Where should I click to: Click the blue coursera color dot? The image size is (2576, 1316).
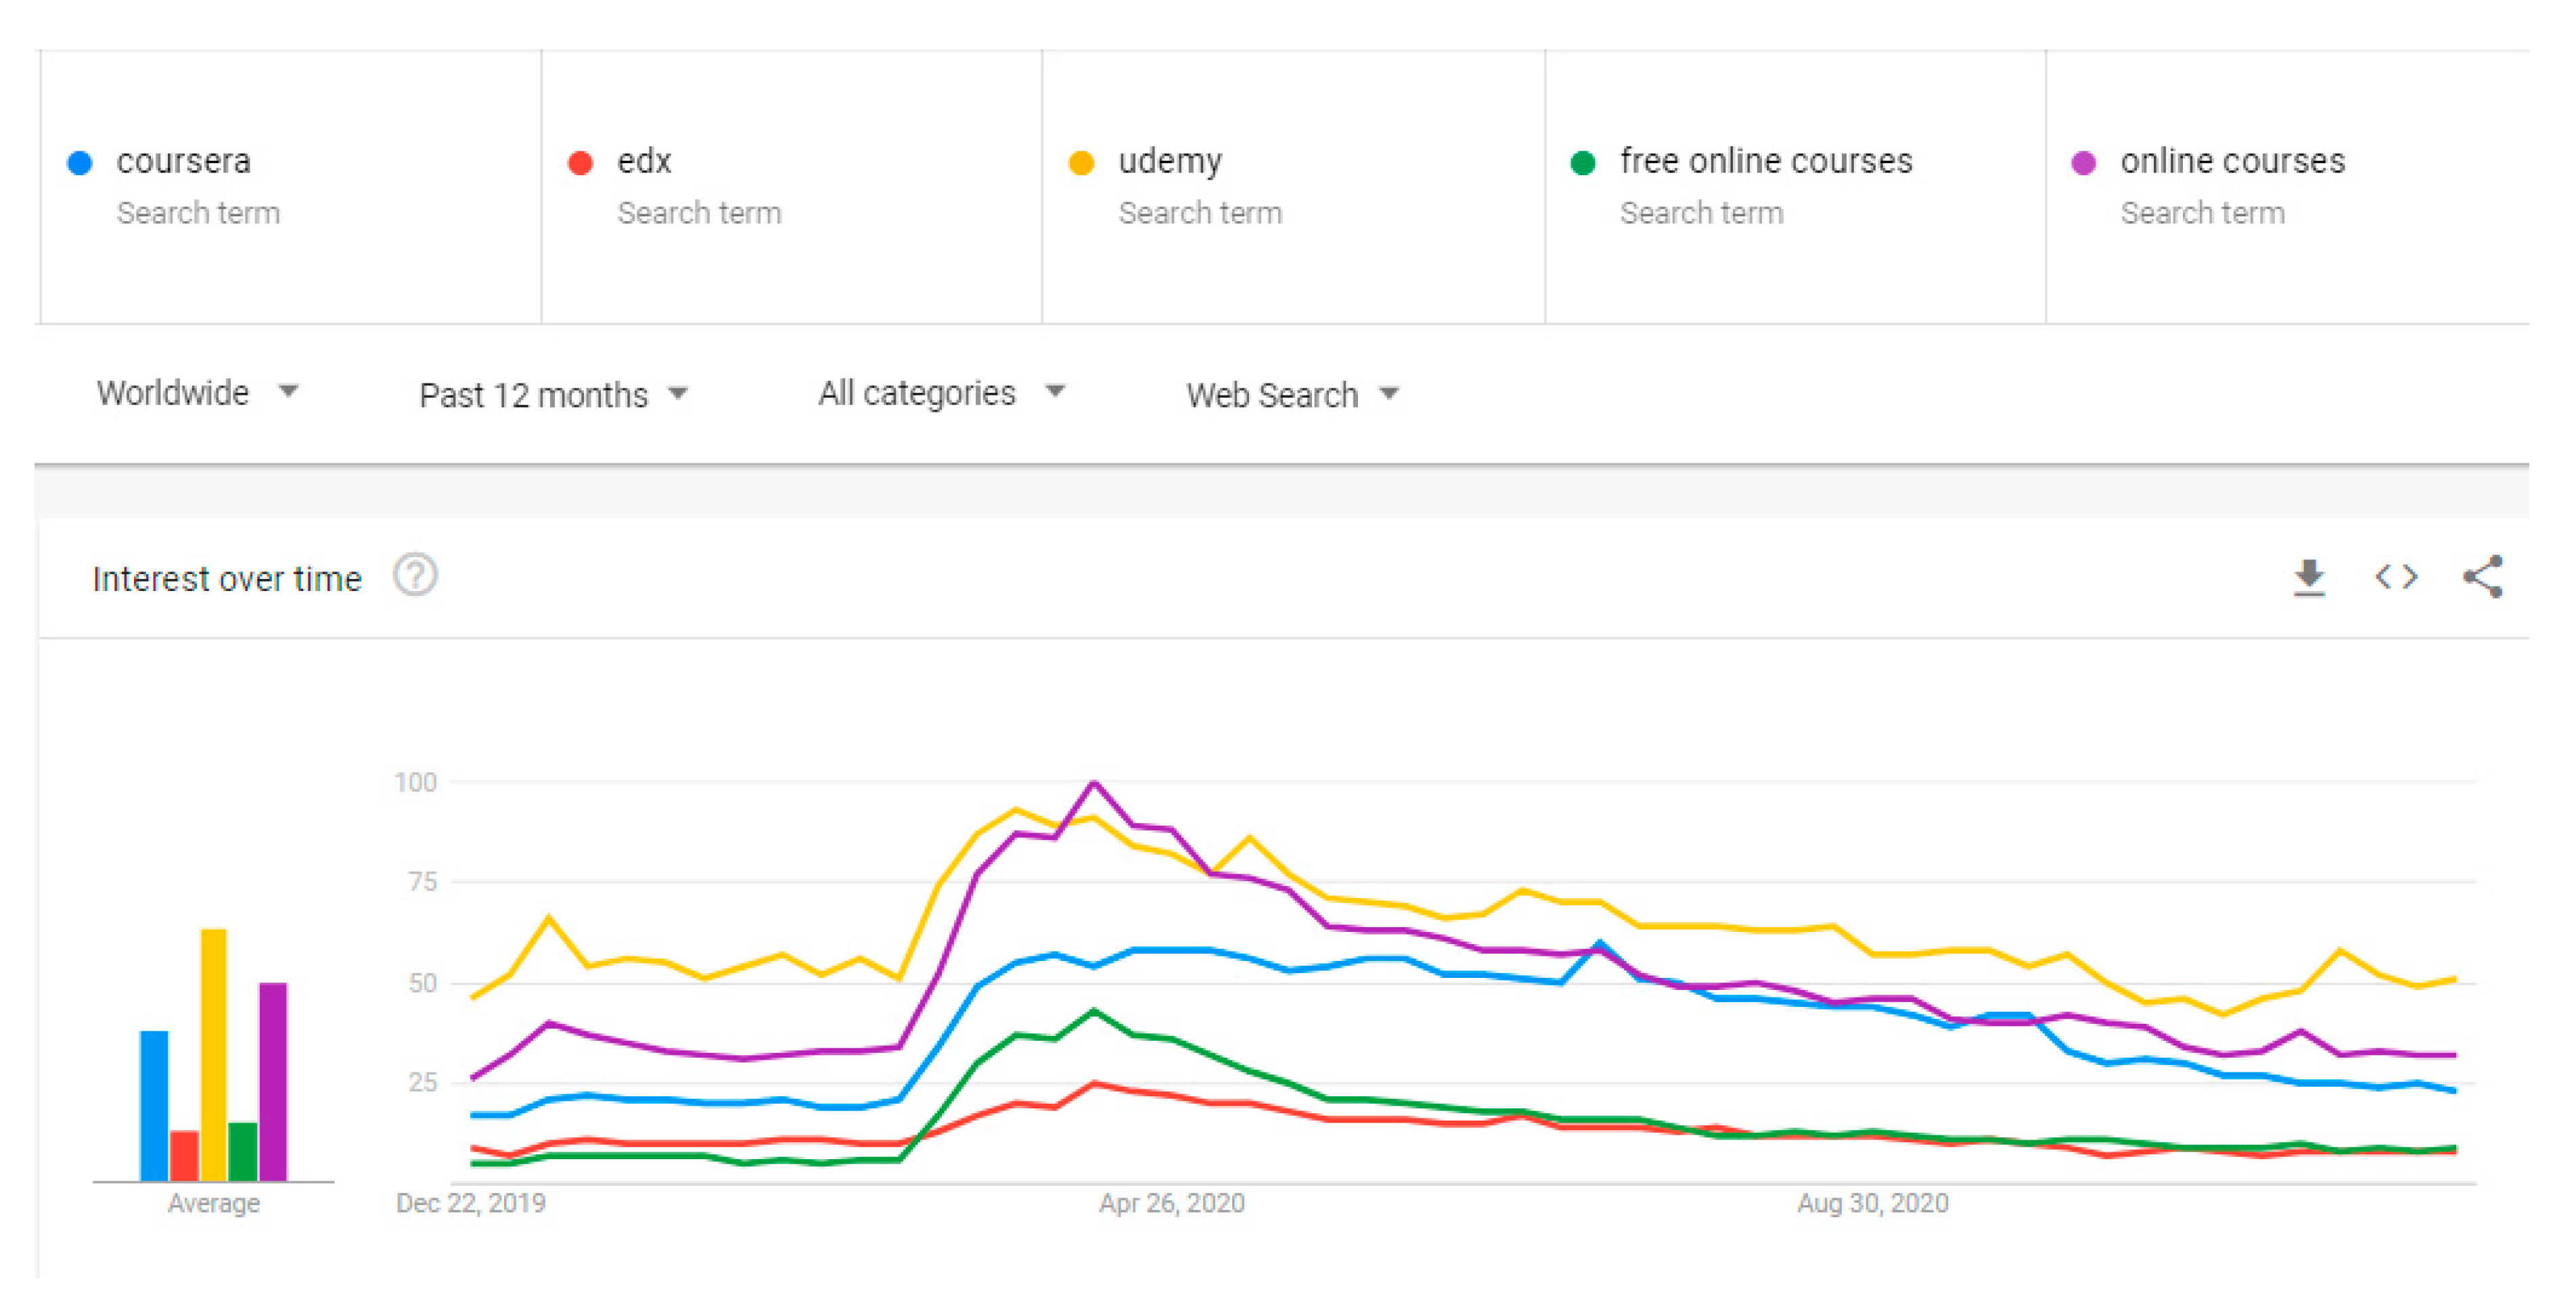[80, 163]
